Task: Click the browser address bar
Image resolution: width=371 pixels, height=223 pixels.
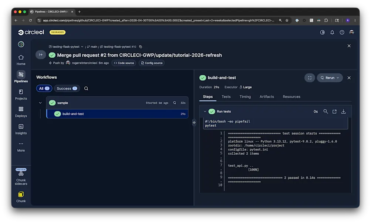Action: (159, 20)
